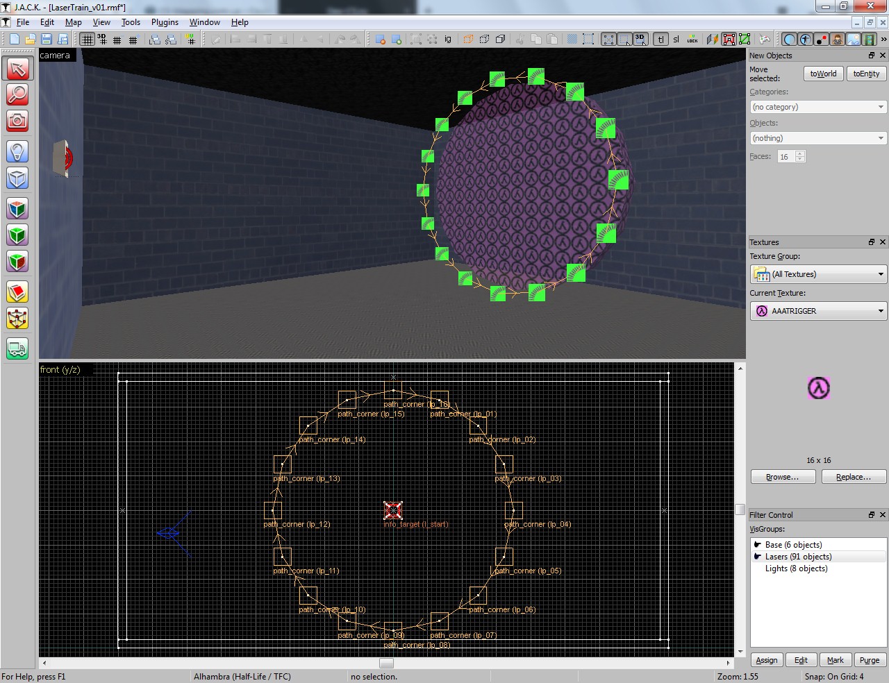
Task: Click the green Replace textures icon
Action: point(745,40)
